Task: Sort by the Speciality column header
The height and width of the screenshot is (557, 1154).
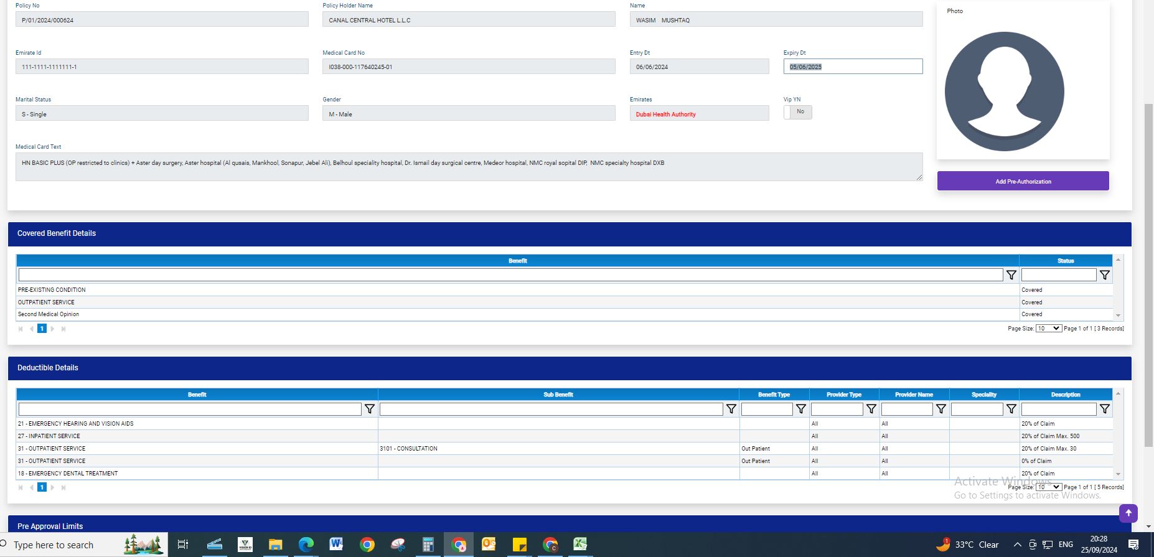Action: pos(983,395)
